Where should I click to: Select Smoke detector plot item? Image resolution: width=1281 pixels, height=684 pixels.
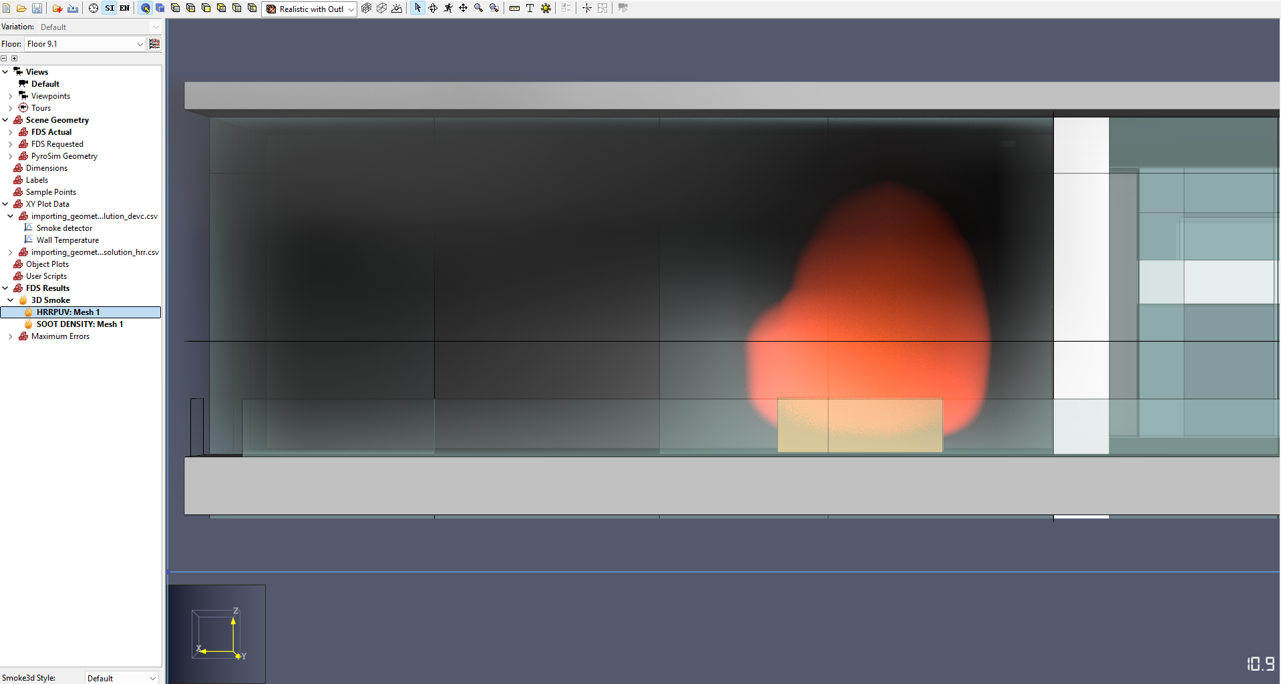64,228
